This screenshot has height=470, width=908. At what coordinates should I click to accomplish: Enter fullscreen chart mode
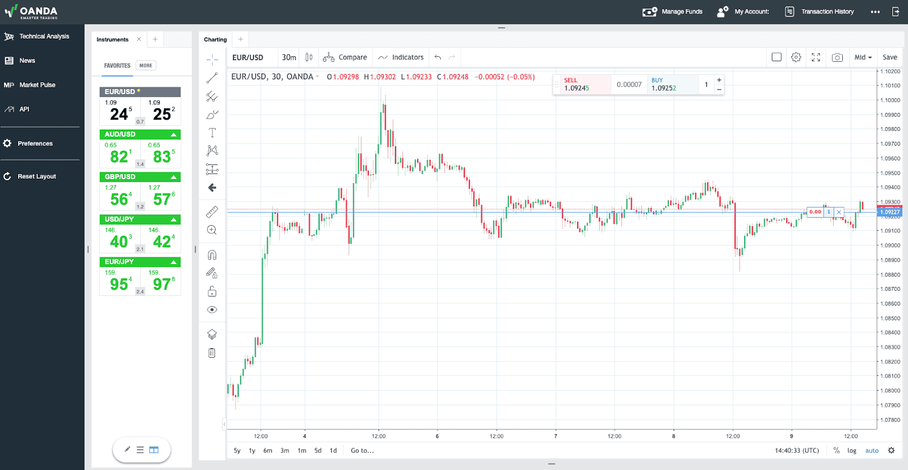[x=816, y=57]
